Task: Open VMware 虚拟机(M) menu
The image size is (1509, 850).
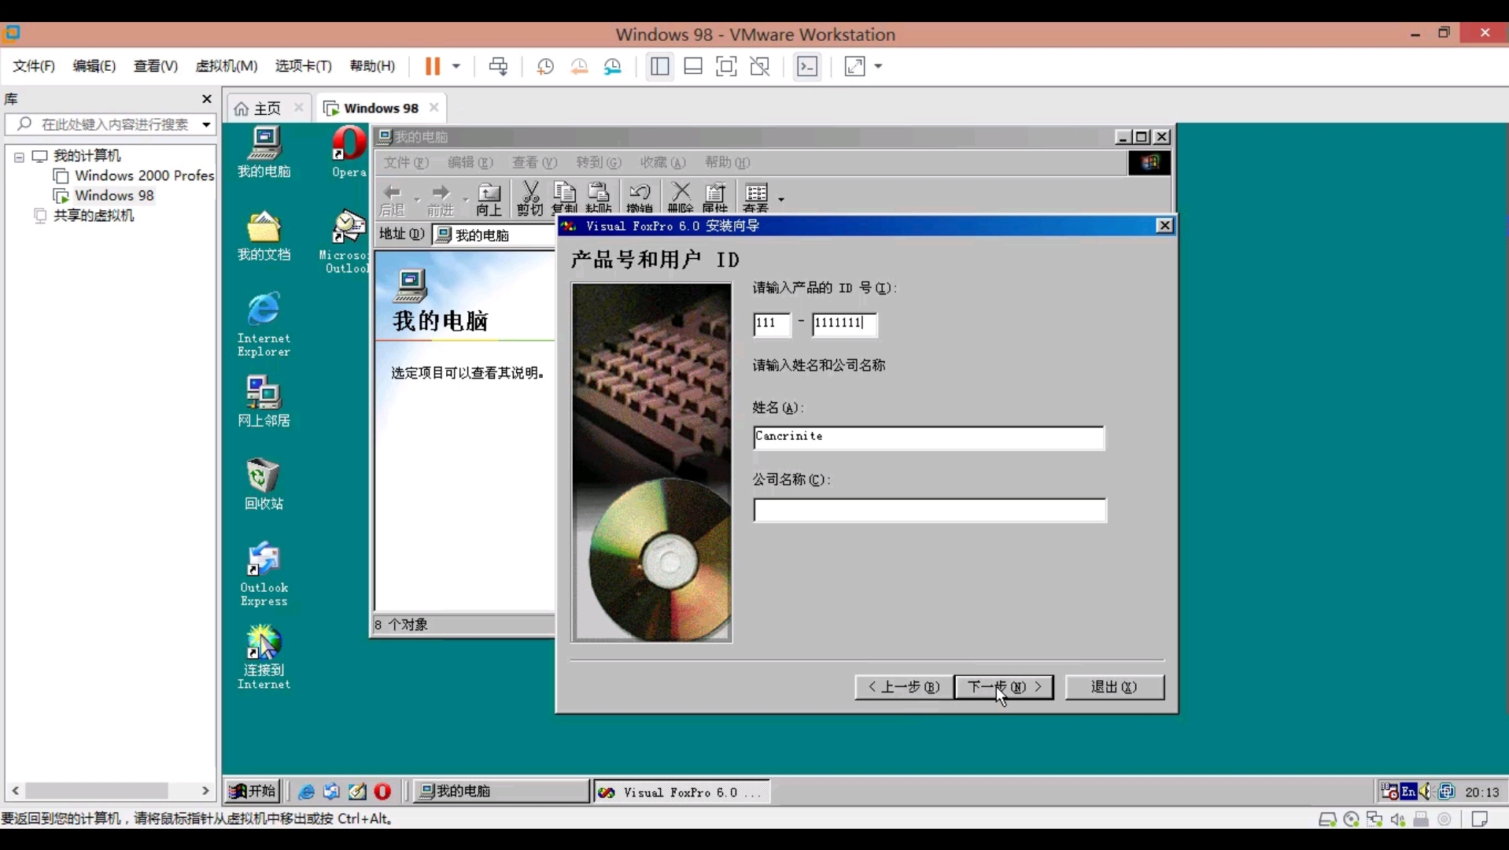Action: point(227,66)
